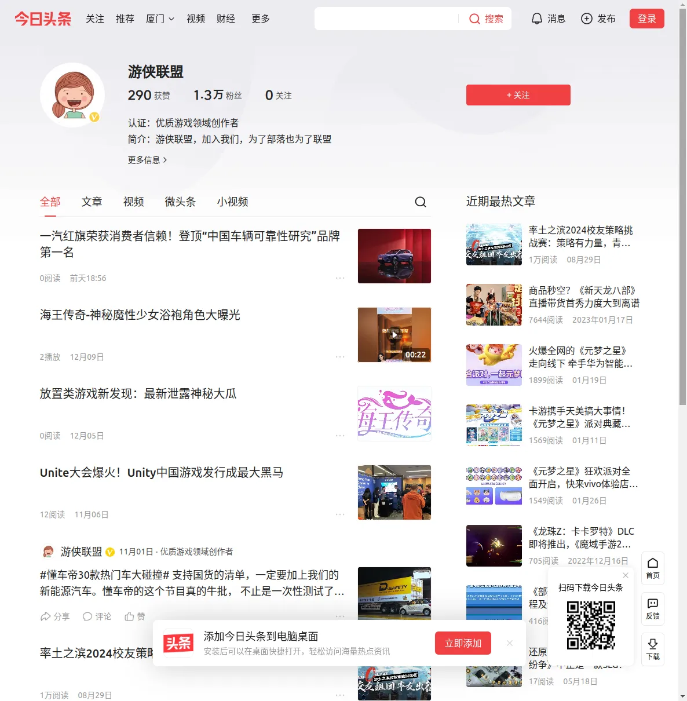
Task: Open more options for 一汽红旗 article
Action: pos(340,278)
